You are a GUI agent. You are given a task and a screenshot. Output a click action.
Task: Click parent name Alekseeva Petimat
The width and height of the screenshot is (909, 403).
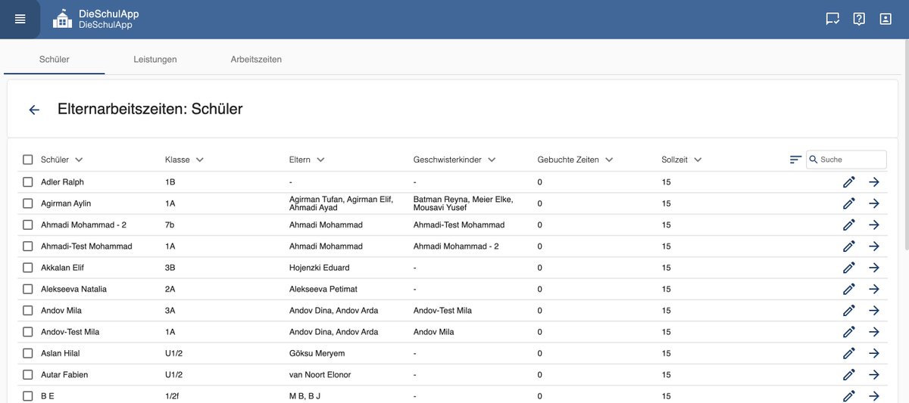[323, 289]
